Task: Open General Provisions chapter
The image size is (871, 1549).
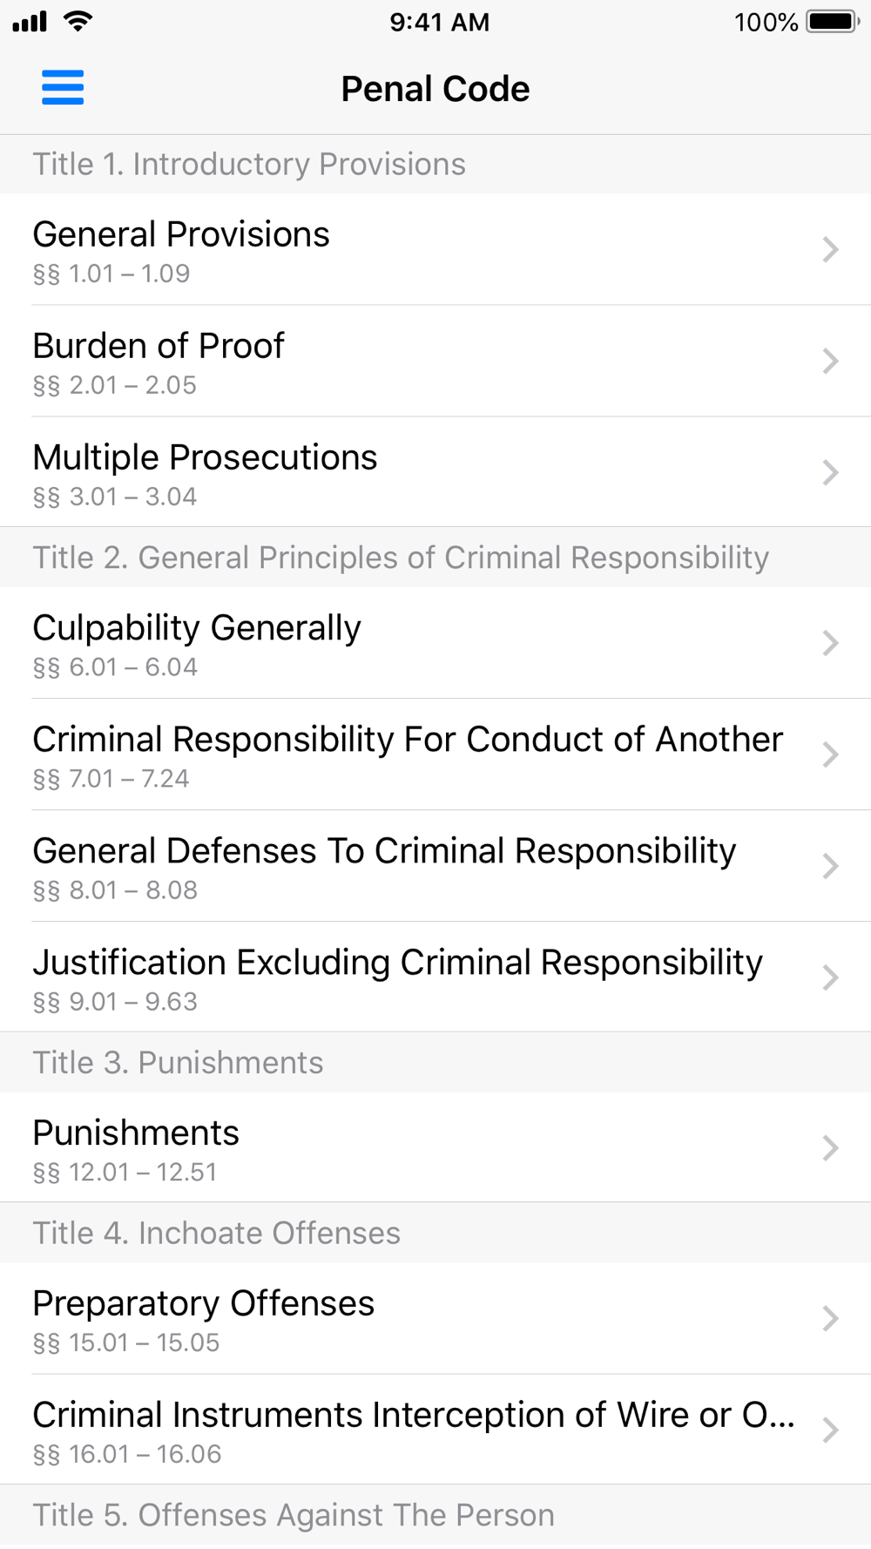Action: (x=435, y=250)
